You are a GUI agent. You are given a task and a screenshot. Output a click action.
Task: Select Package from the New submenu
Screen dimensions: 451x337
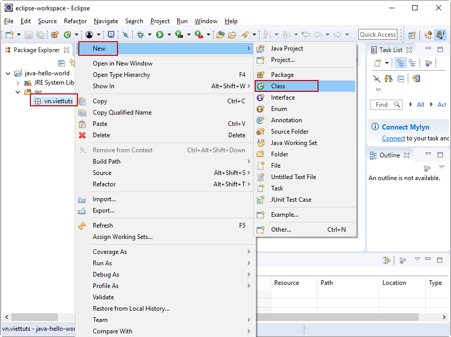306,75
